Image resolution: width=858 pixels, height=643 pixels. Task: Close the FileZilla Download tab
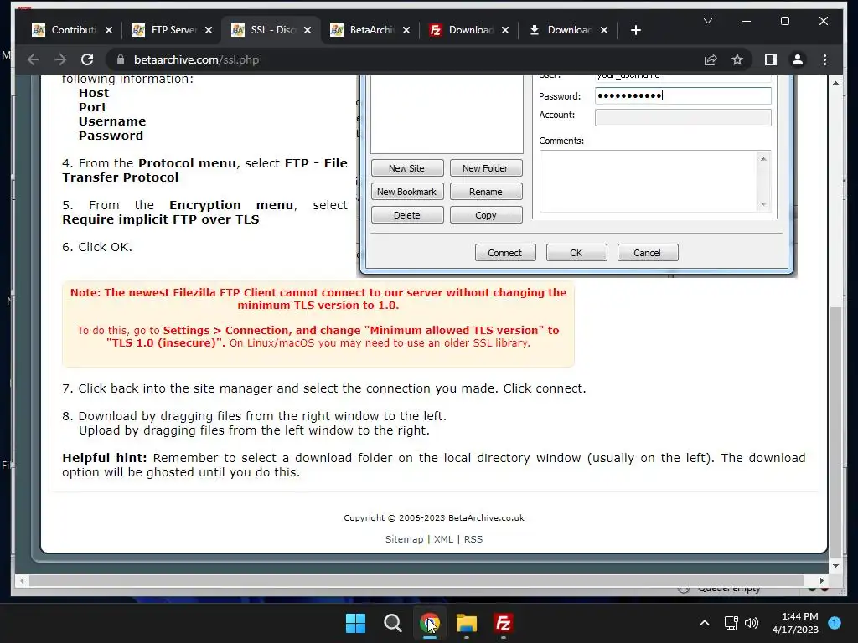pos(505,30)
